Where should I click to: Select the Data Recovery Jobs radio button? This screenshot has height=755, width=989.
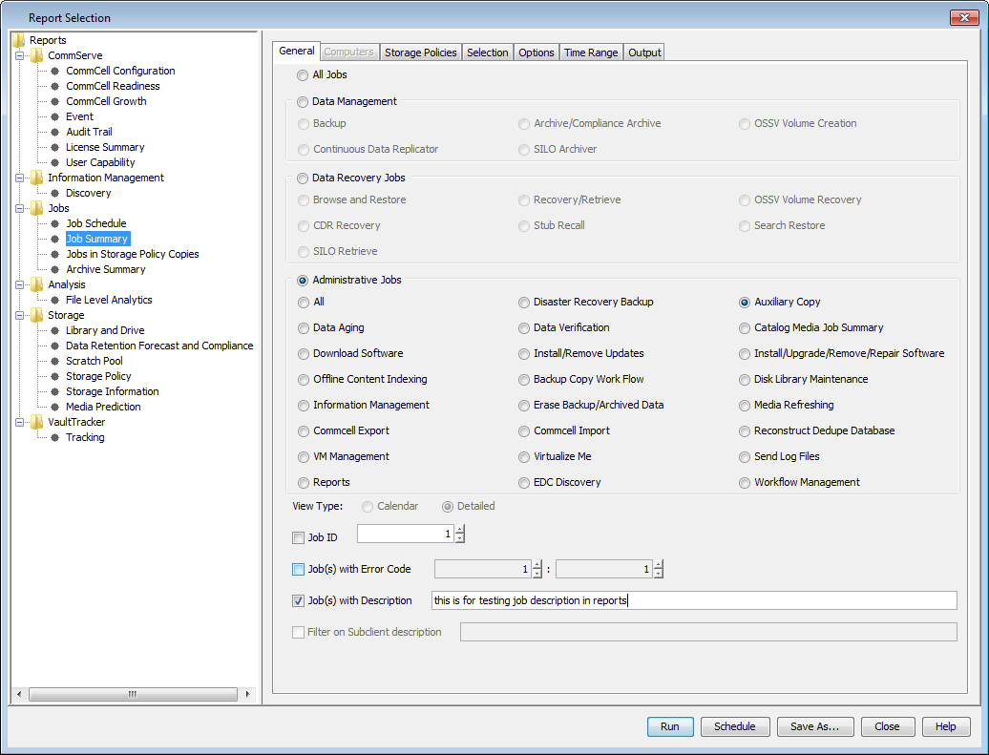click(x=303, y=178)
